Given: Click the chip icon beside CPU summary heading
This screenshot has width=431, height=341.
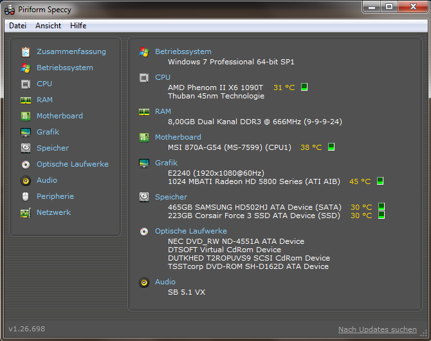Looking at the screenshot, I should [144, 78].
